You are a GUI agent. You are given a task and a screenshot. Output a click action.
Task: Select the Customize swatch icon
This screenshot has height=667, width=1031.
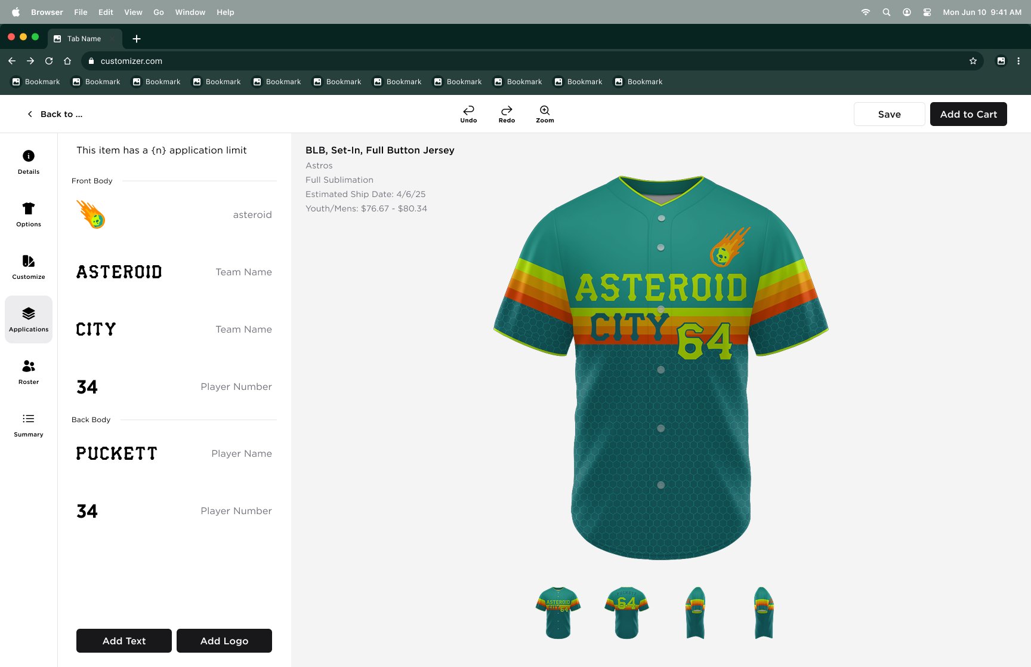click(29, 261)
